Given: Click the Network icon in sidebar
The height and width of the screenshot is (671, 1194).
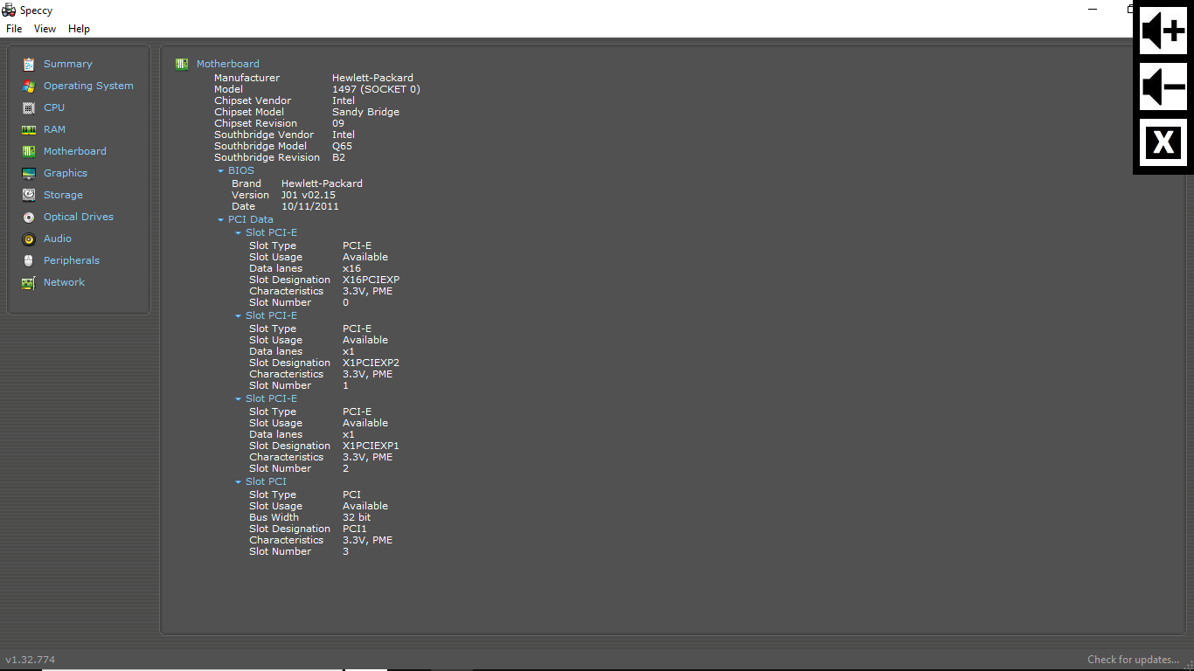Looking at the screenshot, I should pyautogui.click(x=29, y=282).
